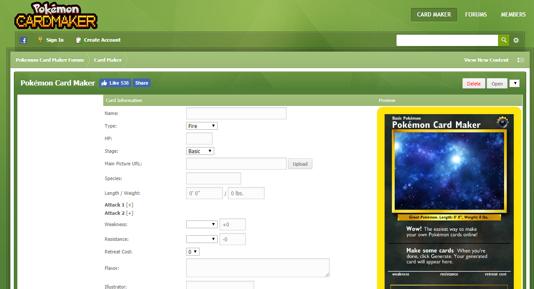Open advanced search gear icon
Viewport: 534px width, 289px height.
pos(516,40)
